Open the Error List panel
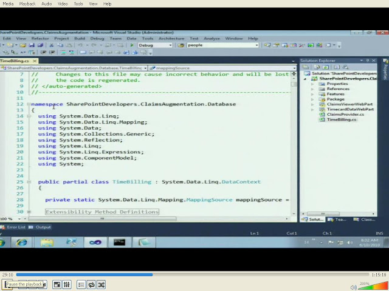The width and height of the screenshot is (389, 291). [x=13, y=227]
